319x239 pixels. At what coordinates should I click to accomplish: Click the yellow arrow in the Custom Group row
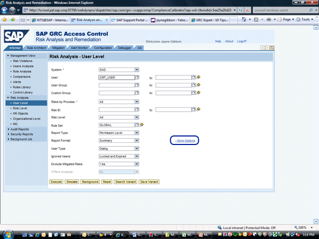point(198,93)
